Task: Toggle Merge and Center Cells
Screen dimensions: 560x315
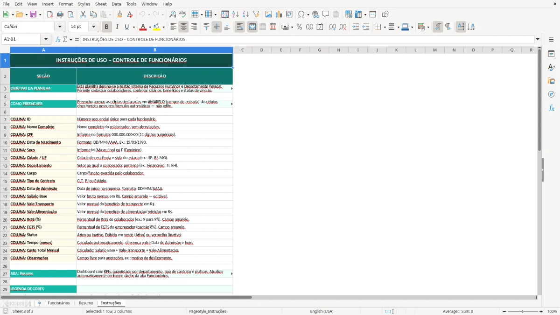Action: [x=252, y=27]
